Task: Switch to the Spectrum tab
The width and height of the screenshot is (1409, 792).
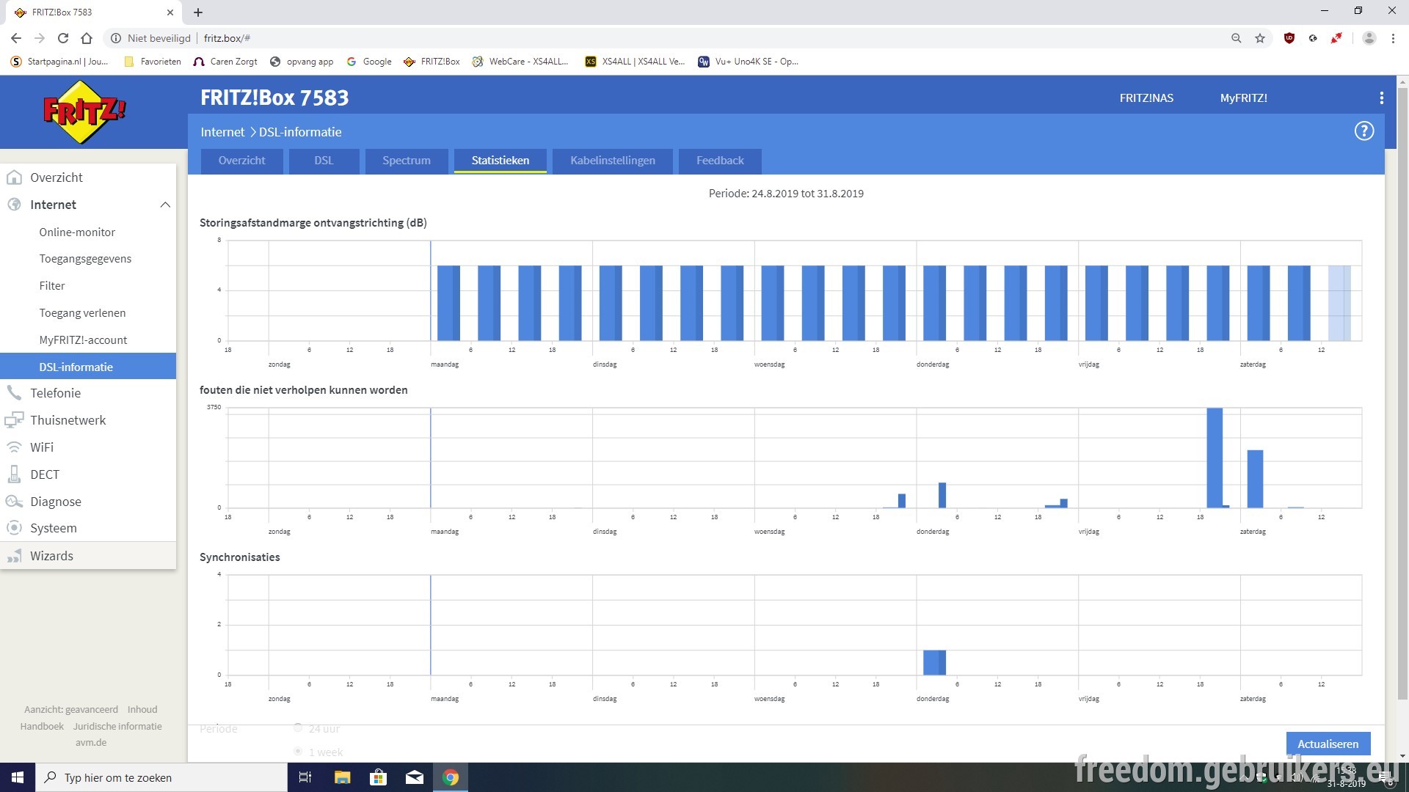Action: coord(406,161)
